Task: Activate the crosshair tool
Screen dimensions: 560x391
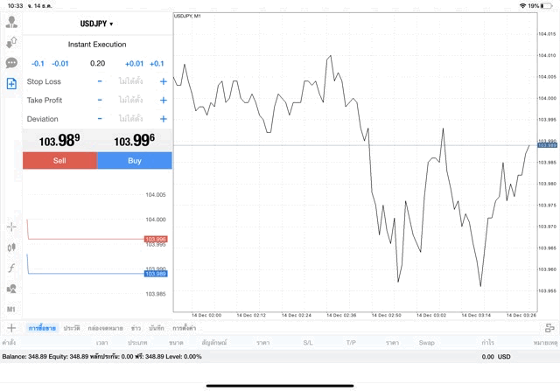Action: click(11, 227)
